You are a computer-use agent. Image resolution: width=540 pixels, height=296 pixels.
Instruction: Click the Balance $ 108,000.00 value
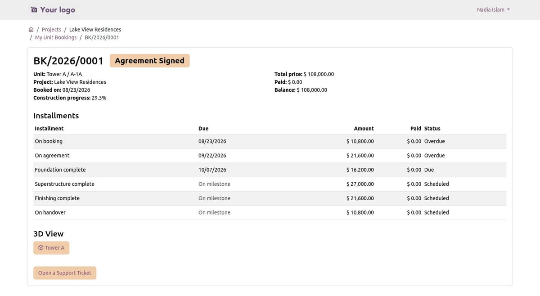[x=312, y=90]
